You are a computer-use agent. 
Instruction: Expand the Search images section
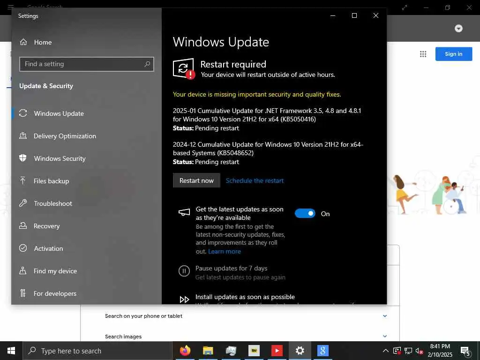click(x=385, y=336)
